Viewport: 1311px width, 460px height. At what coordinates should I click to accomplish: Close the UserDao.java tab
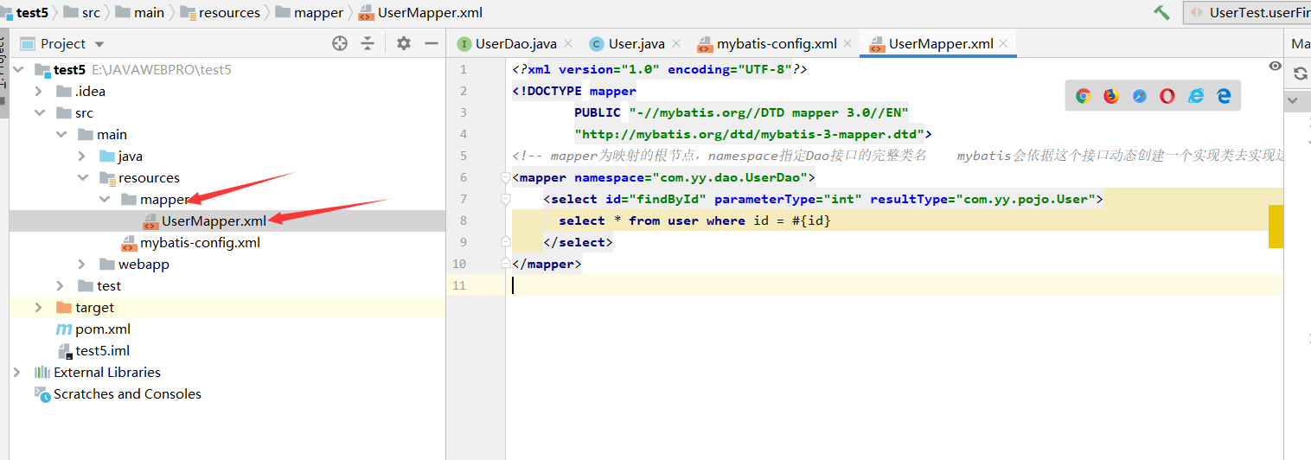[568, 43]
